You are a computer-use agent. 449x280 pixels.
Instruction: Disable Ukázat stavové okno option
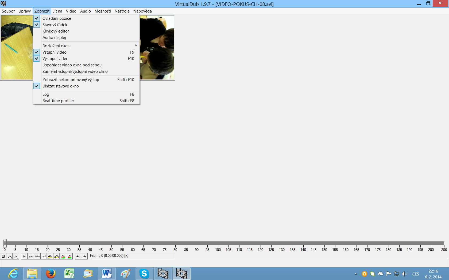[60, 86]
